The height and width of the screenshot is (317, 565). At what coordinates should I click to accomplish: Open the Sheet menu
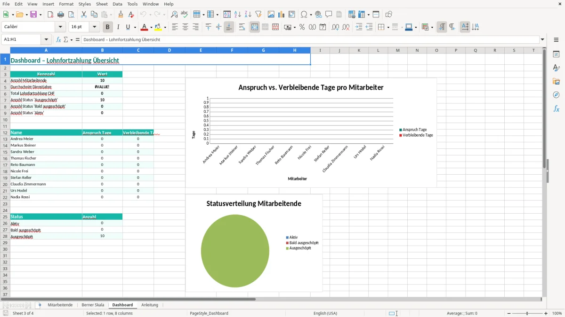tap(102, 4)
